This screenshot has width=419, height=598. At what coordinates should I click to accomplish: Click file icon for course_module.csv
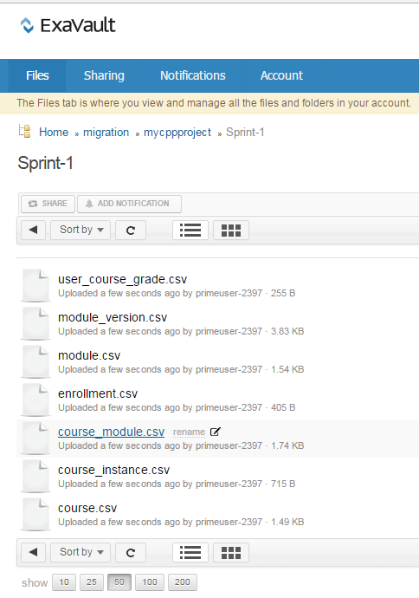click(35, 438)
